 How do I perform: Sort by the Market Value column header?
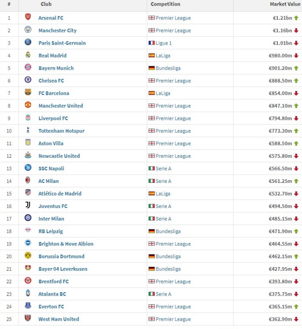coord(285,4)
